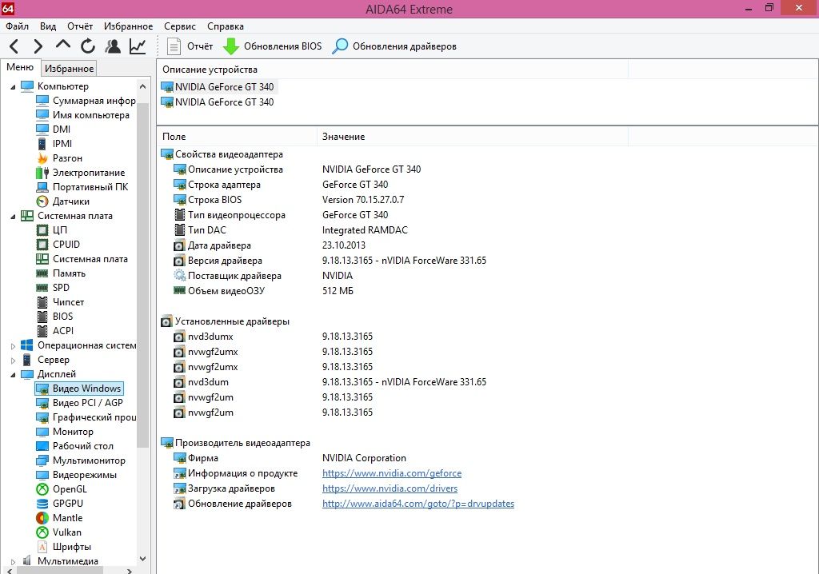819x574 pixels.
Task: Open OpenGL Xbox-style icon item
Action: point(42,489)
